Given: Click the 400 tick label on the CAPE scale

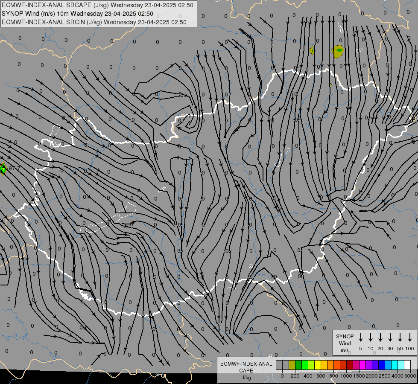Looking at the screenshot, I should tap(308, 376).
